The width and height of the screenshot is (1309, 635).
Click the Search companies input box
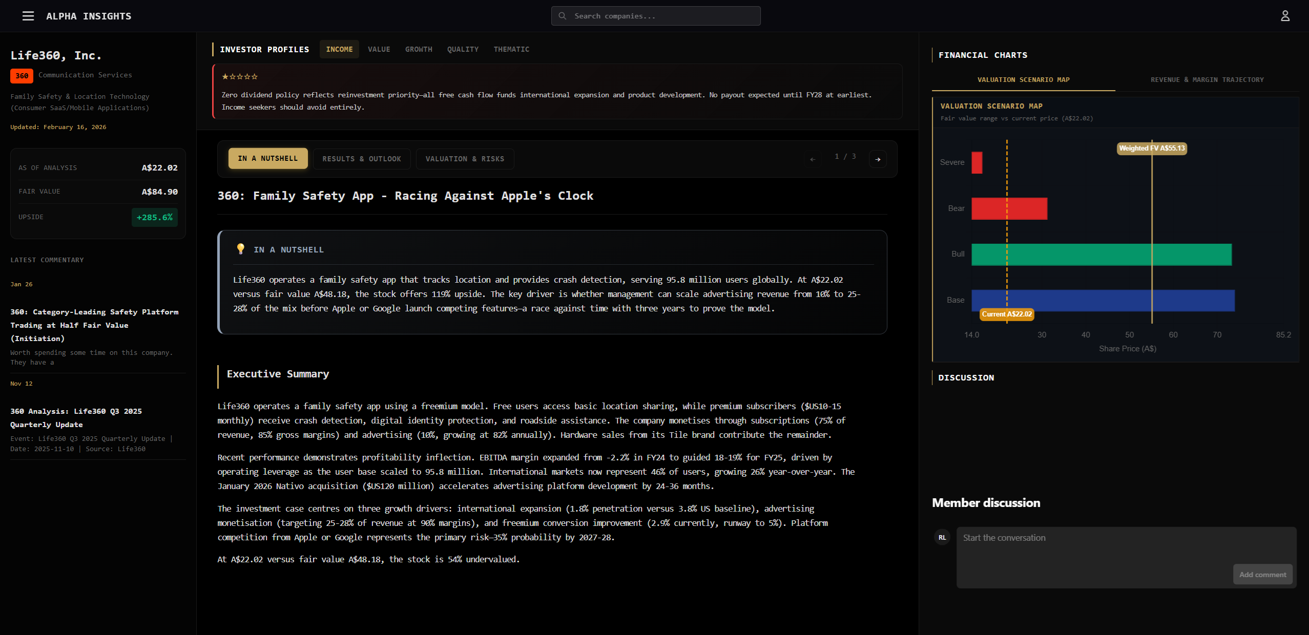pyautogui.click(x=656, y=16)
